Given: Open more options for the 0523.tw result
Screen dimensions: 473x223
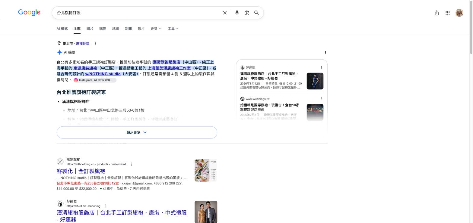Looking at the screenshot, I should point(106,206).
